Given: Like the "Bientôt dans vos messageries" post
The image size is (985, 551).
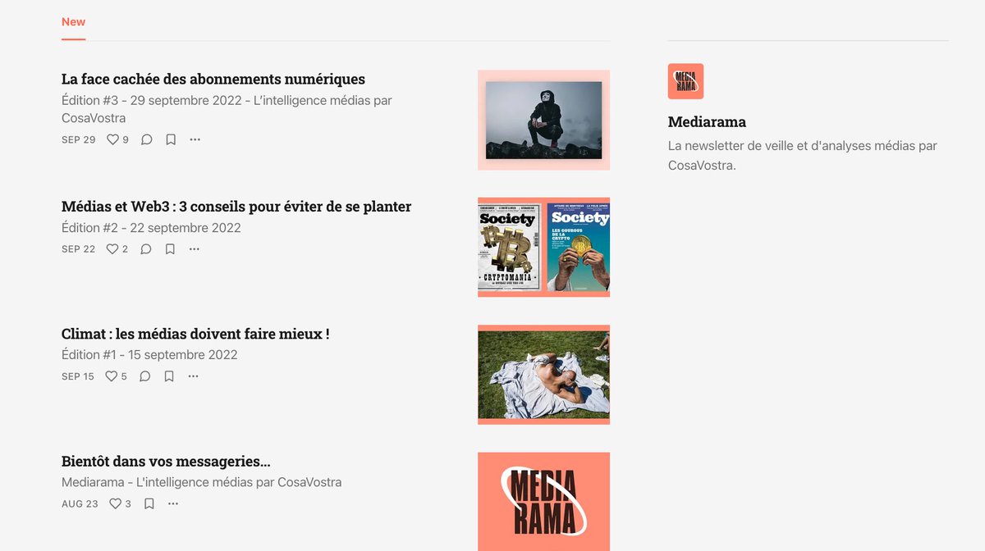Looking at the screenshot, I should click(120, 503).
